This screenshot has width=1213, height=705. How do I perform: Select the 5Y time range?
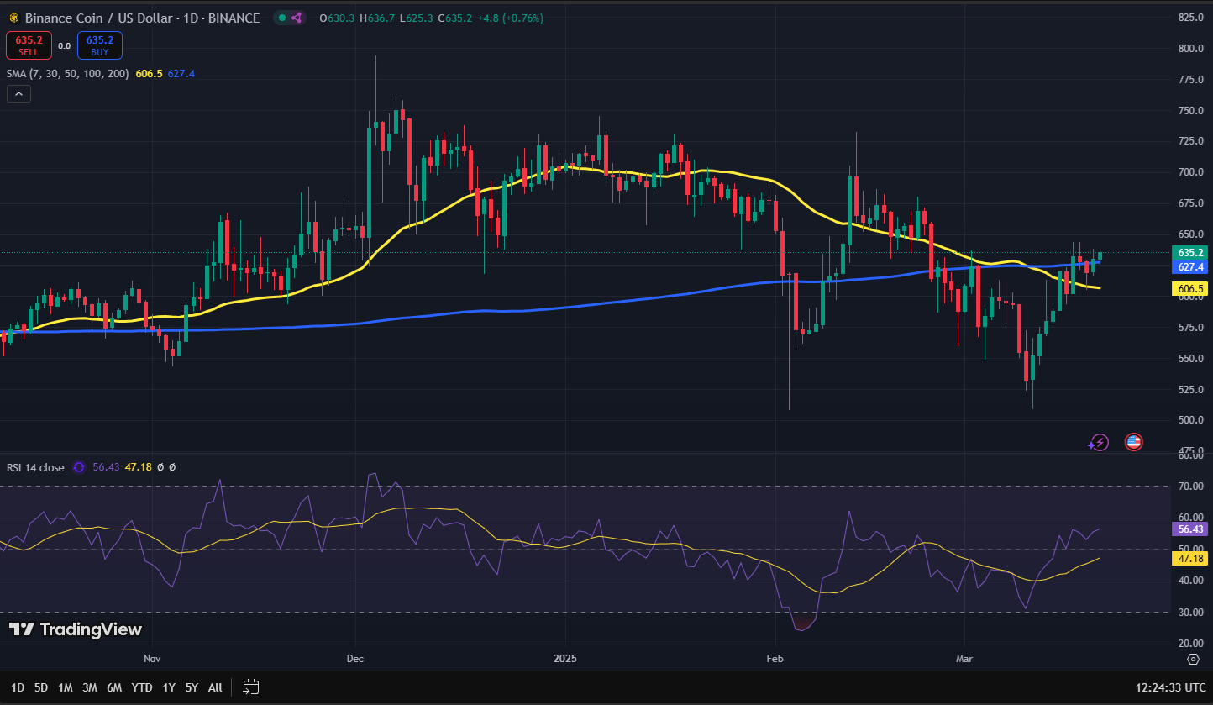coord(192,687)
